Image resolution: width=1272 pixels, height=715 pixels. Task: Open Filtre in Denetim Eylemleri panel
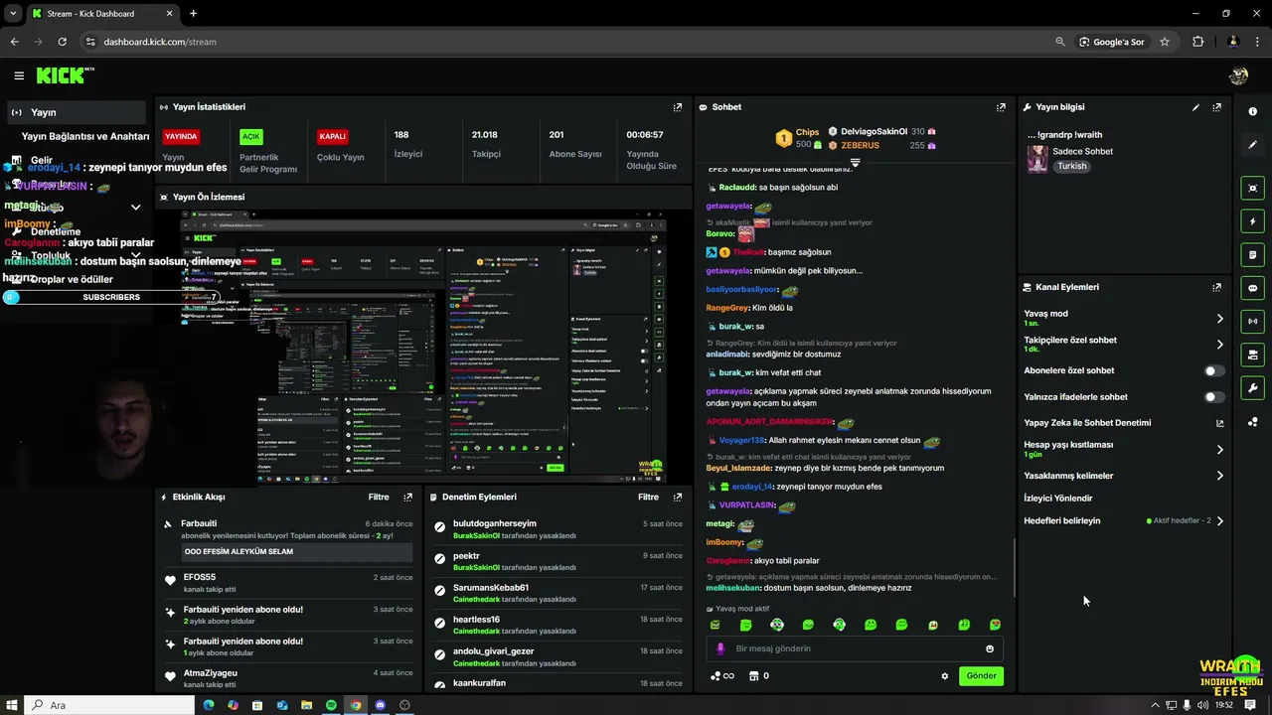click(x=648, y=497)
